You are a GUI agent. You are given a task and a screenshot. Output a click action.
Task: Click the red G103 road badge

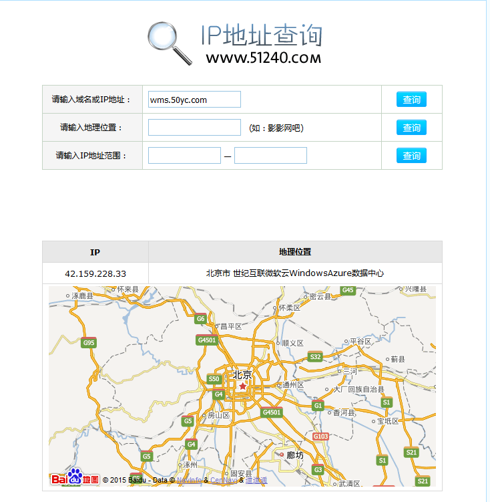coord(320,436)
